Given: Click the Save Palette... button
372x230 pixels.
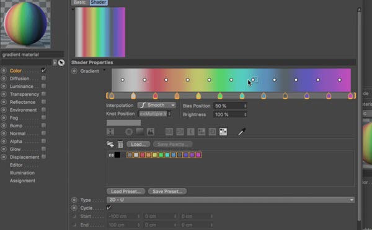Looking at the screenshot, I should pos(173,144).
